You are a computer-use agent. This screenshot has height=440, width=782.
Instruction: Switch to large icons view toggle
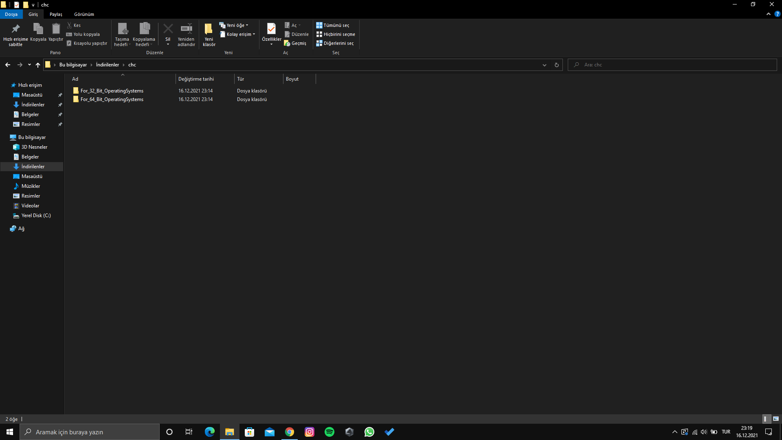pyautogui.click(x=776, y=419)
